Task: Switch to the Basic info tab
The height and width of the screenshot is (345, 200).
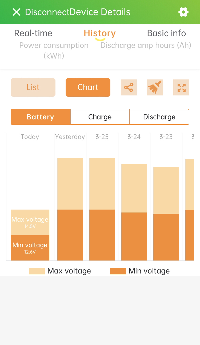Action: [x=166, y=33]
